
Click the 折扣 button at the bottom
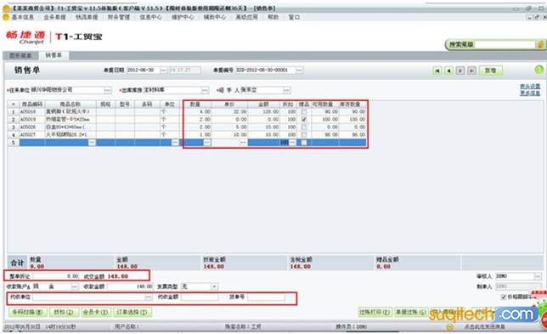[64, 312]
